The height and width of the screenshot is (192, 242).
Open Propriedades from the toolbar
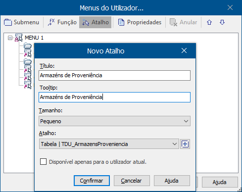[x=121, y=22]
